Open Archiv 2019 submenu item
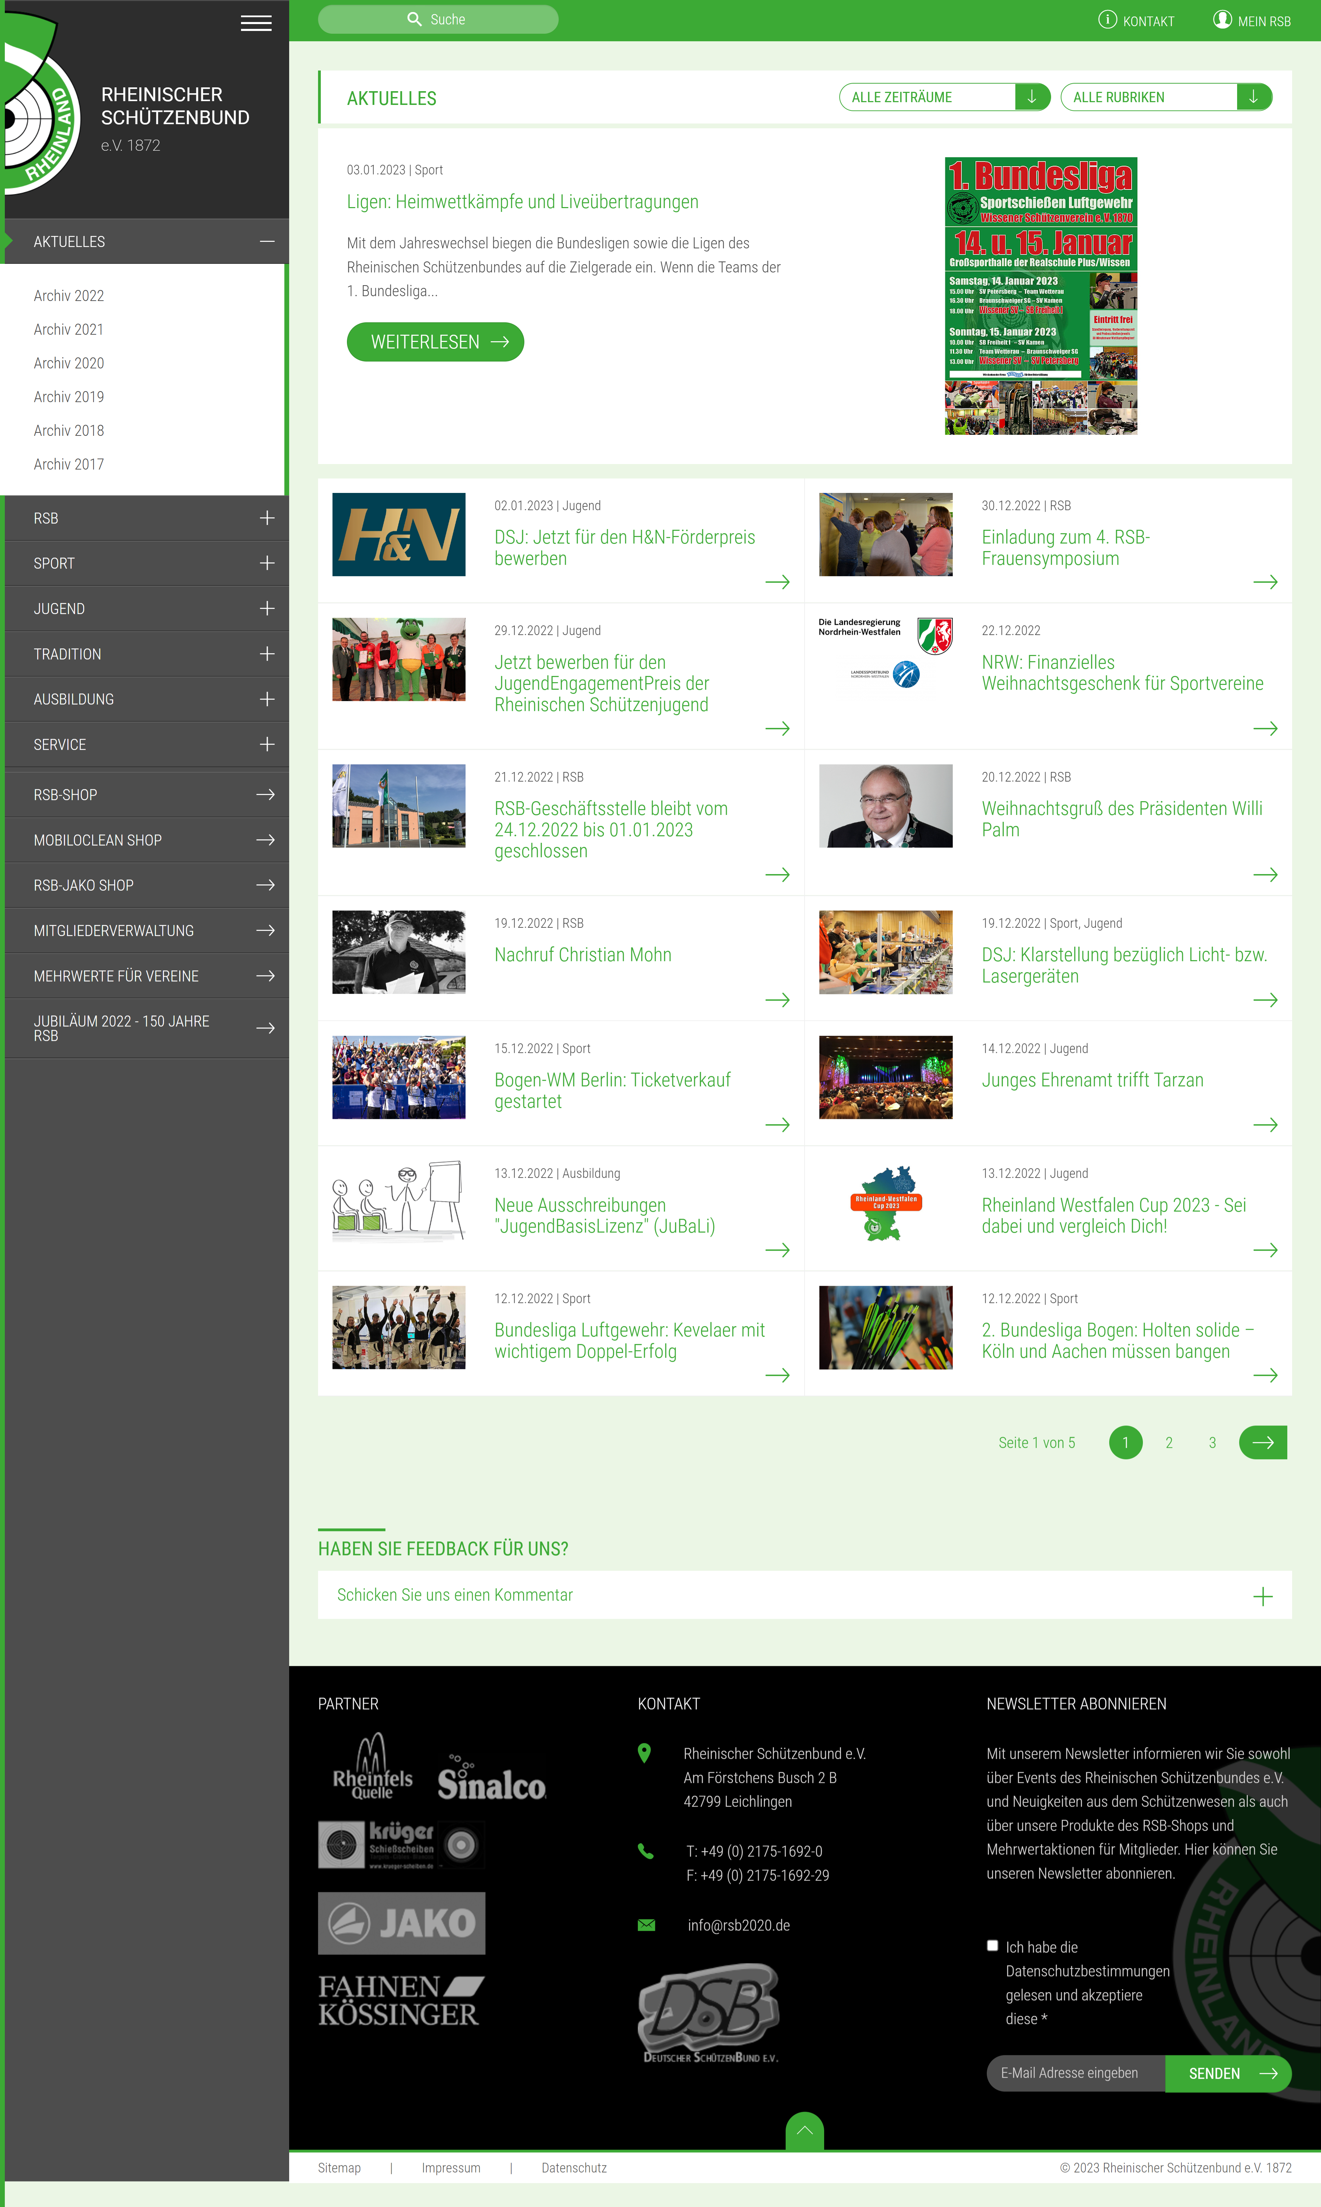 pos(68,397)
